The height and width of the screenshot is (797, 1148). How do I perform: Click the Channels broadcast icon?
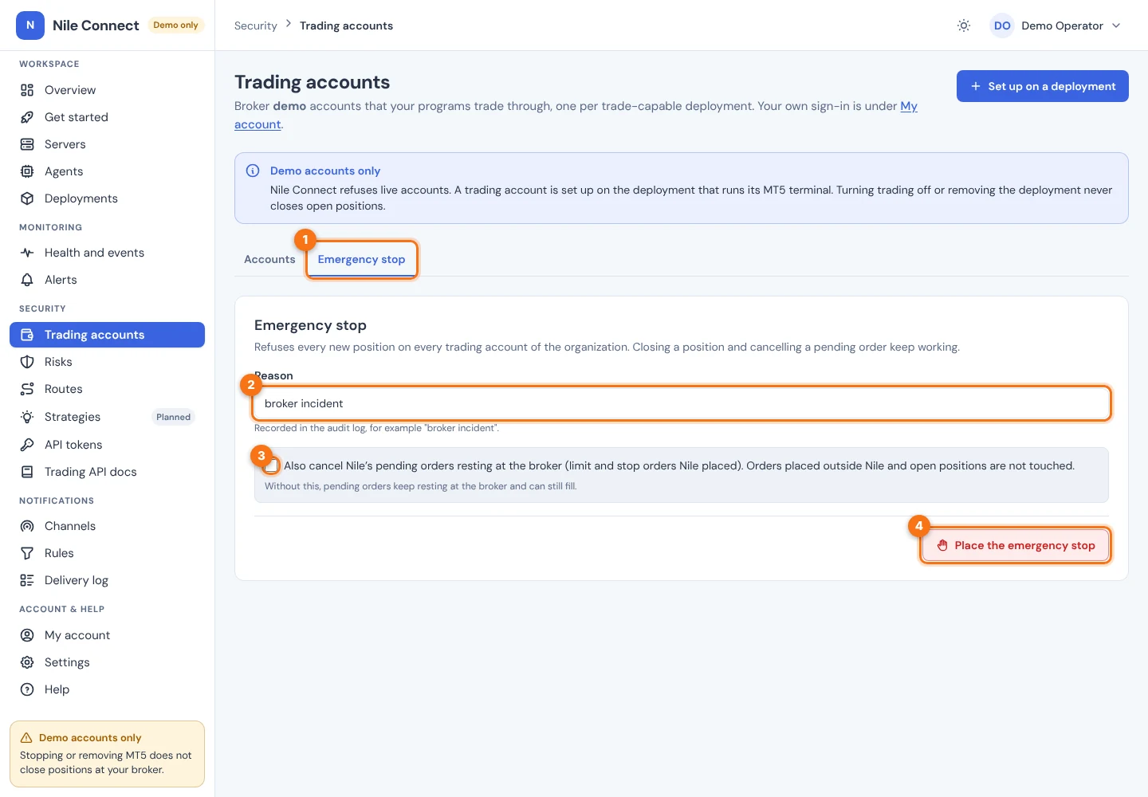coord(27,526)
